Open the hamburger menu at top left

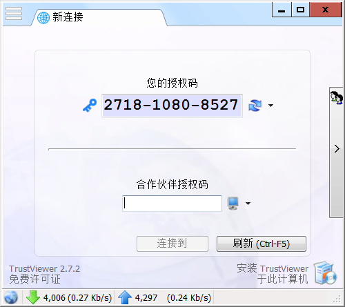coord(14,13)
